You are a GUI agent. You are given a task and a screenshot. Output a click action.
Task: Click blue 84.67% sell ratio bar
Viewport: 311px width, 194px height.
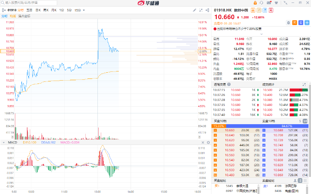tap(267, 126)
